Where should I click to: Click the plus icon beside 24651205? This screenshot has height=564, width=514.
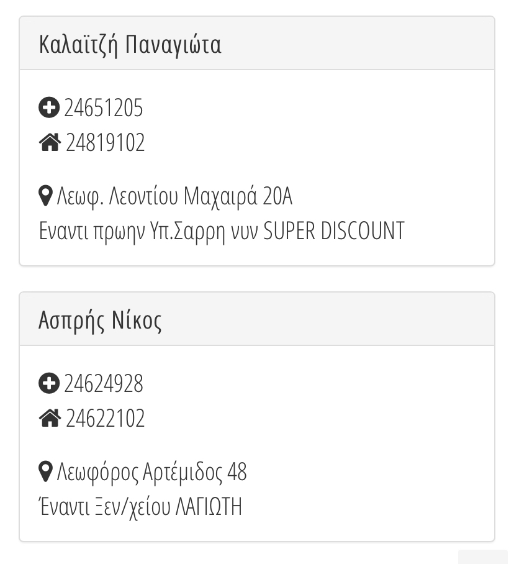(x=49, y=108)
